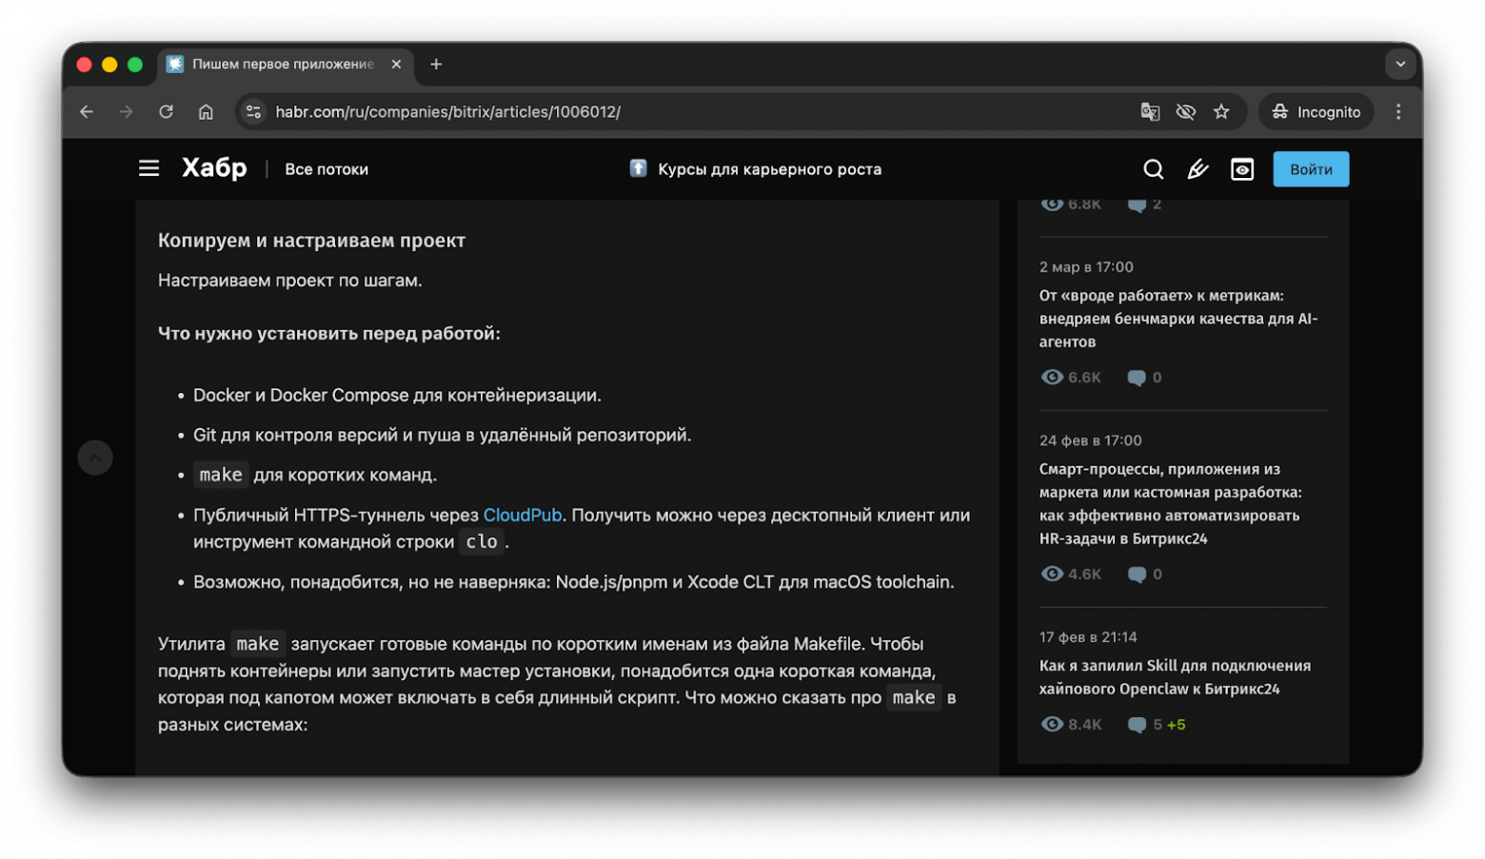
Task: Switch to the Пишем первое приложение tab
Action: tap(276, 64)
